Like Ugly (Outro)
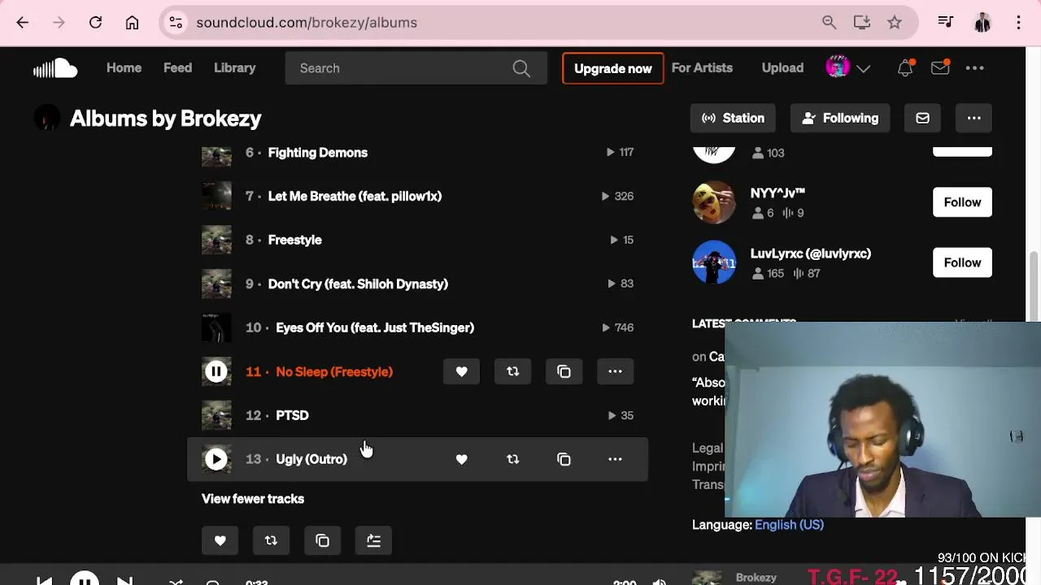The width and height of the screenshot is (1041, 585). (461, 459)
